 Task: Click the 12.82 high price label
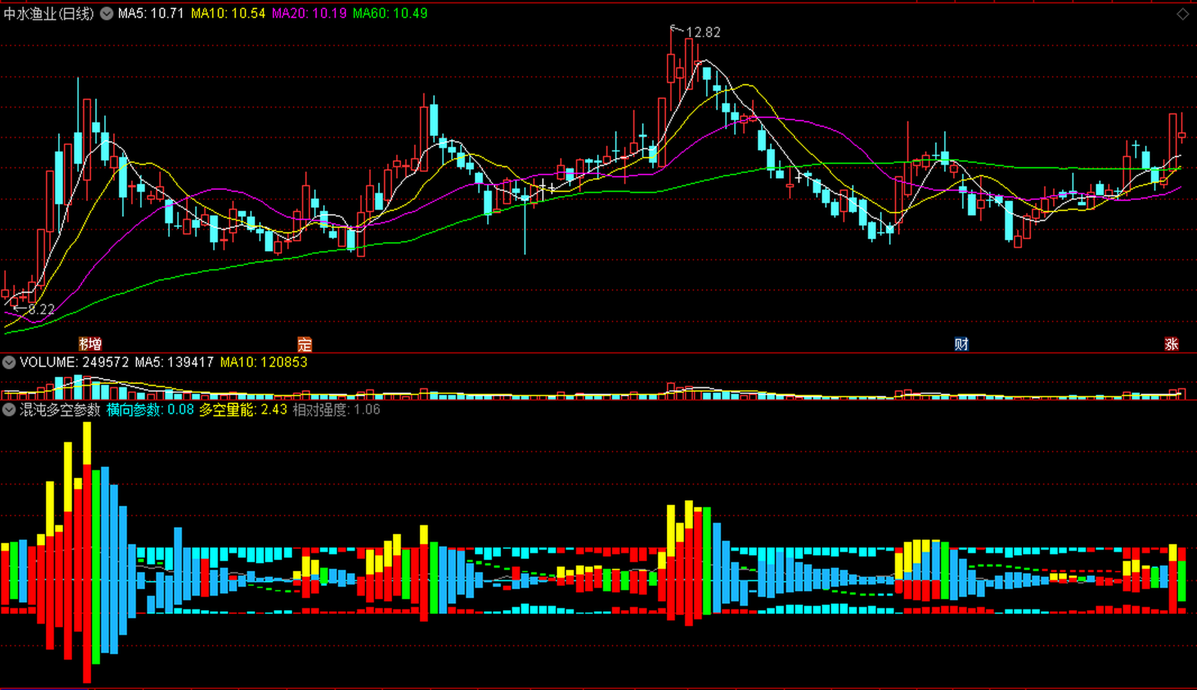point(703,32)
